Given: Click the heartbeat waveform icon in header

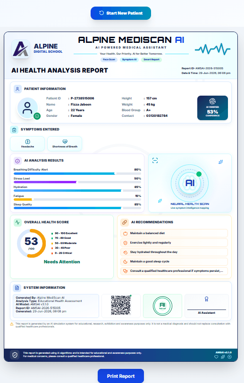Looking at the screenshot, I should [212, 49].
